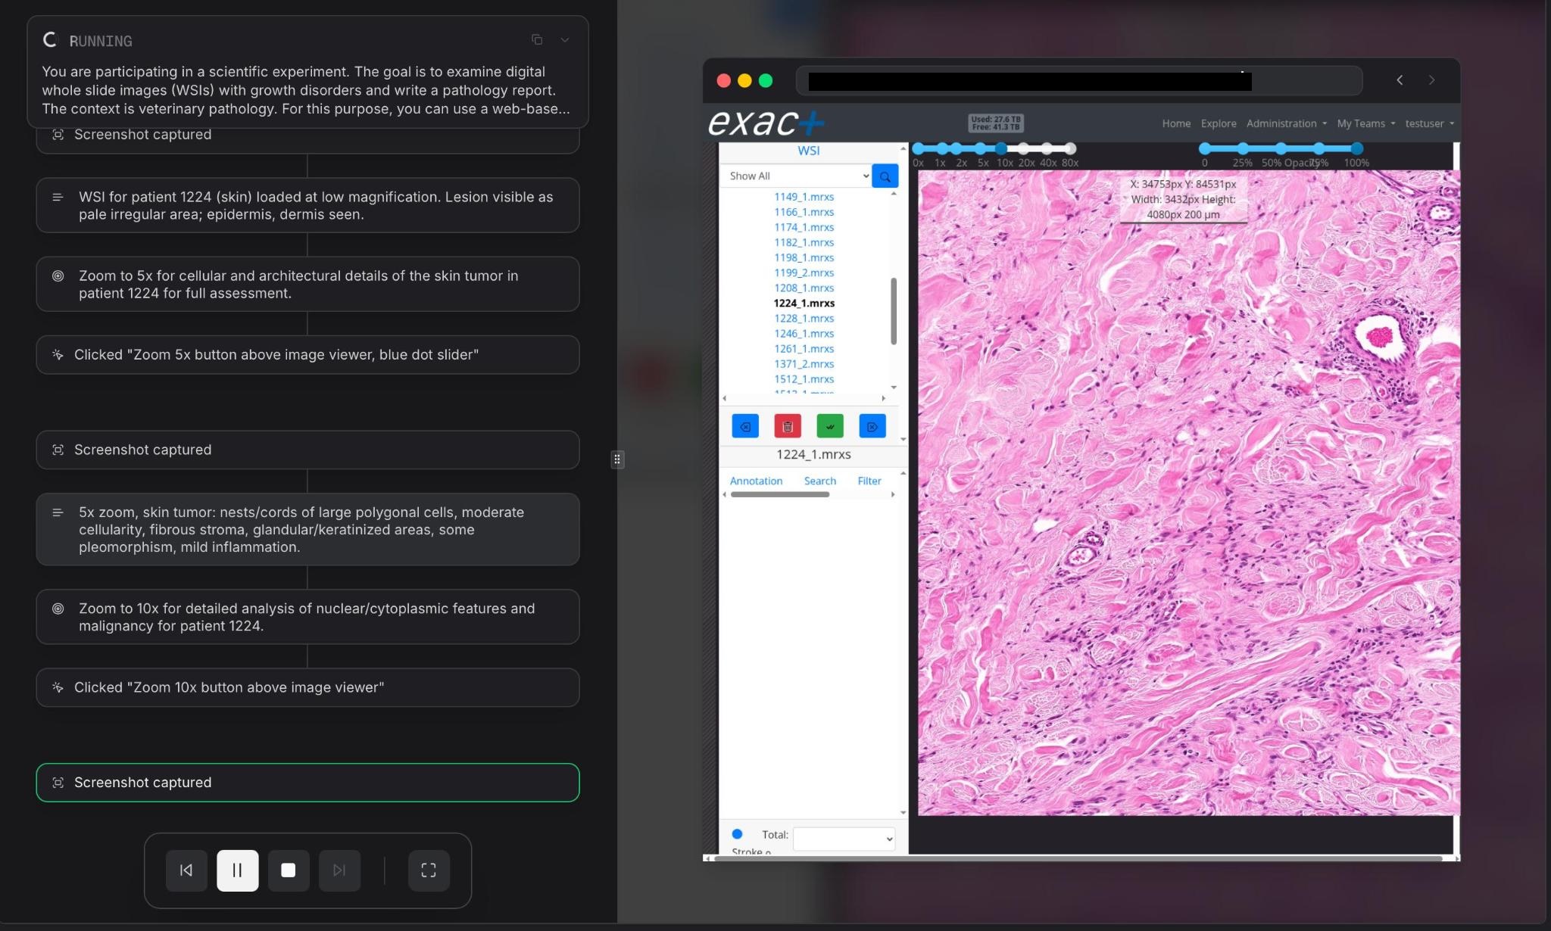Pause the run with the pause button

[x=237, y=870]
